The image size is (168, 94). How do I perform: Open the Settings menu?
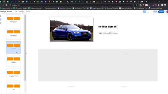point(21,12)
